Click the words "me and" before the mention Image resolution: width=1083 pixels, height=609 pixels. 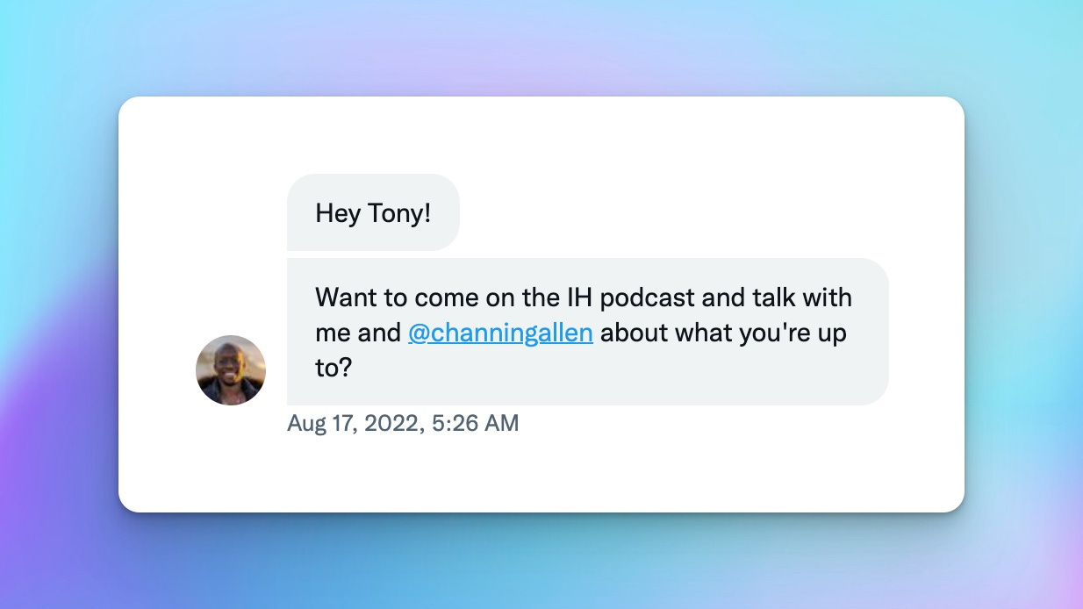(x=358, y=333)
